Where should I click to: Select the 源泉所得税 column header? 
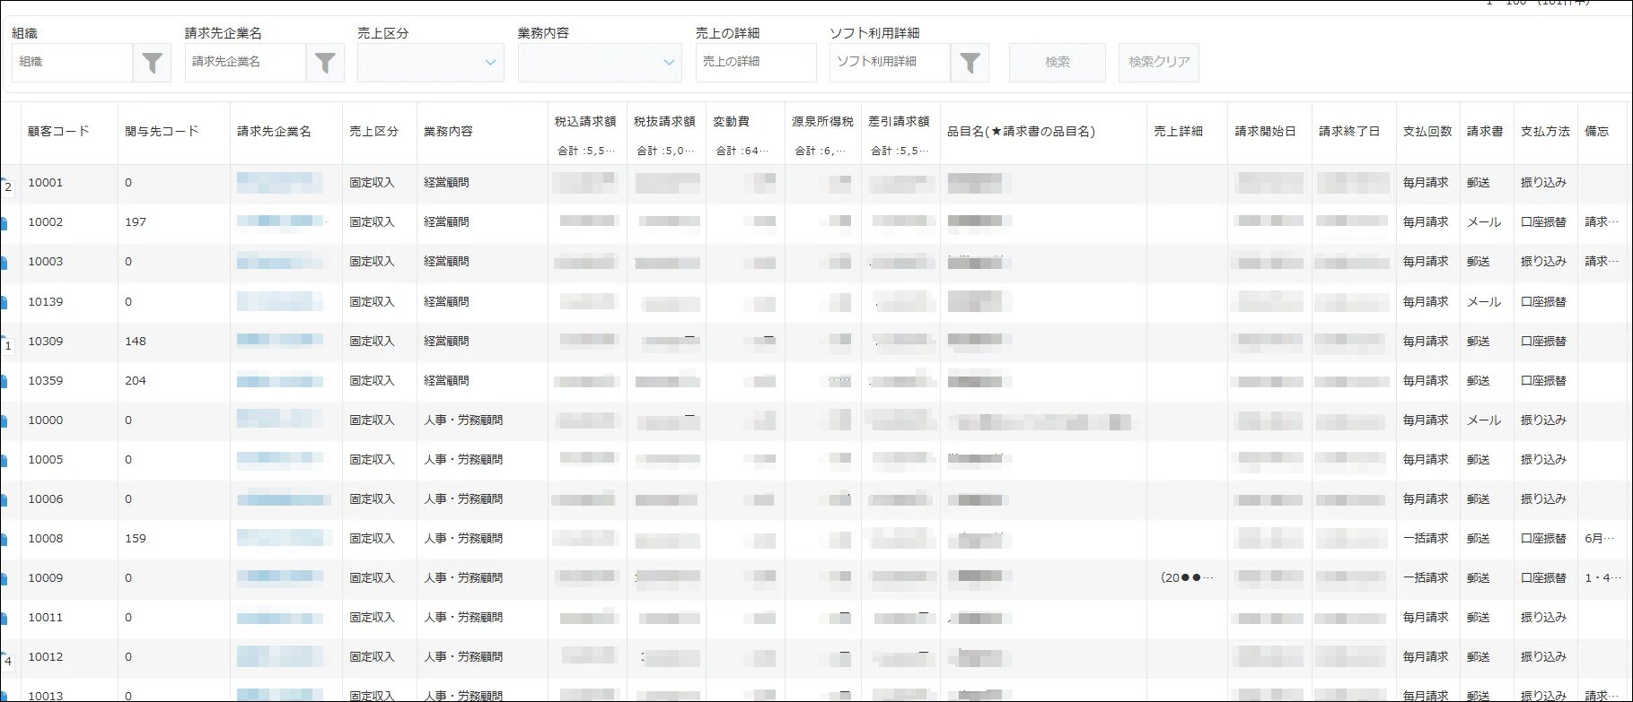[822, 121]
